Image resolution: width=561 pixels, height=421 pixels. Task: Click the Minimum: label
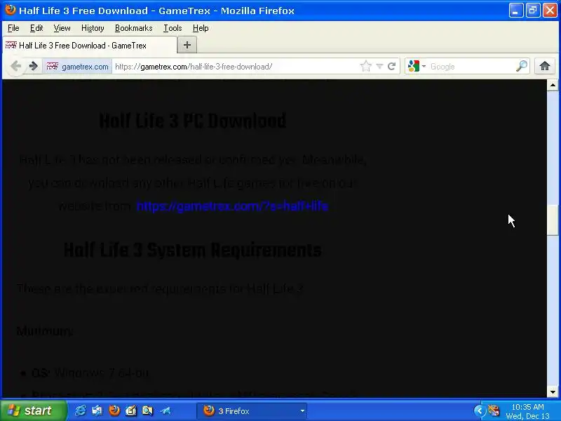click(45, 331)
